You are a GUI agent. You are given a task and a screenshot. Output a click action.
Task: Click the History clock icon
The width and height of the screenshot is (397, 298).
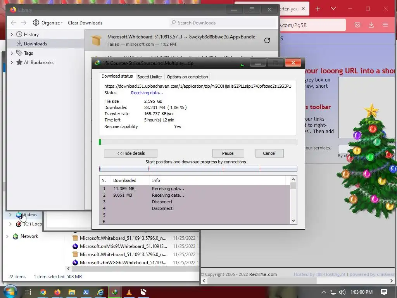(19, 34)
